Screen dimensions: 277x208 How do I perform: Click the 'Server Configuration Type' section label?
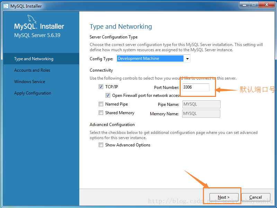coord(114,37)
